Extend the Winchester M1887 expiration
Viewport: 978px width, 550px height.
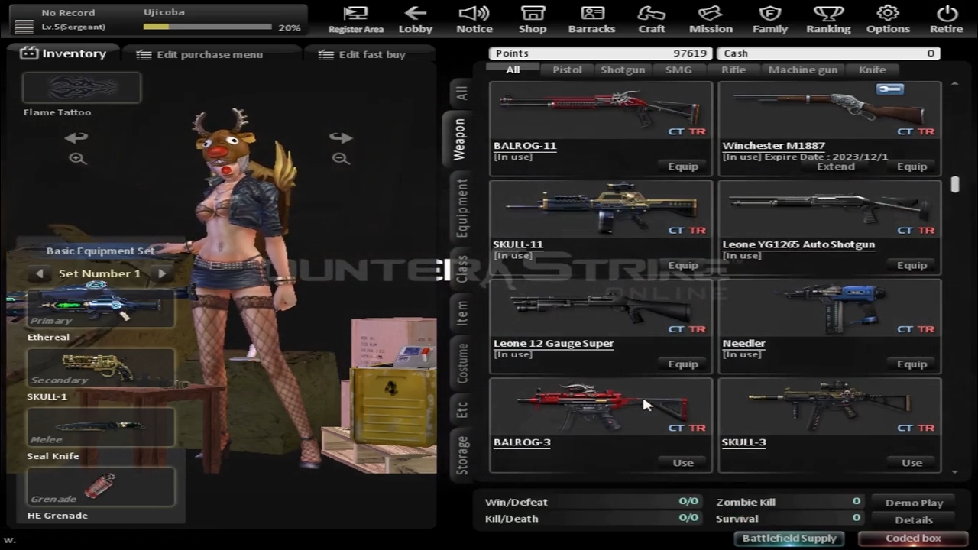click(x=836, y=167)
